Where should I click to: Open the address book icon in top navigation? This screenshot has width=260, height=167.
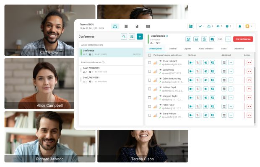[x=126, y=26]
